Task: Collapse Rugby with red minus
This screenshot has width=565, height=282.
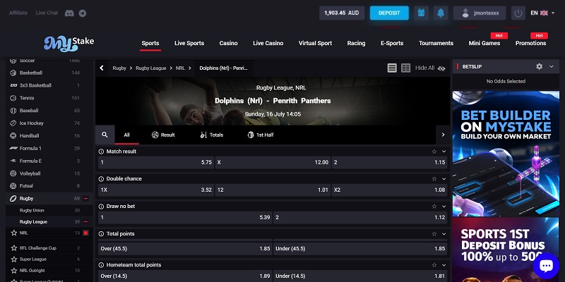Action: click(85, 199)
